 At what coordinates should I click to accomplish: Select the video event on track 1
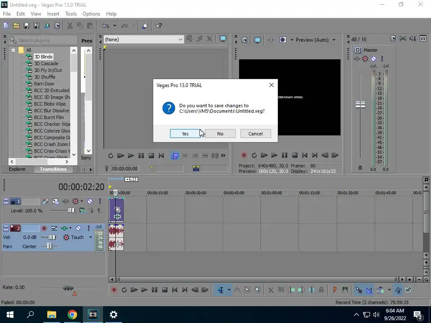(x=116, y=210)
